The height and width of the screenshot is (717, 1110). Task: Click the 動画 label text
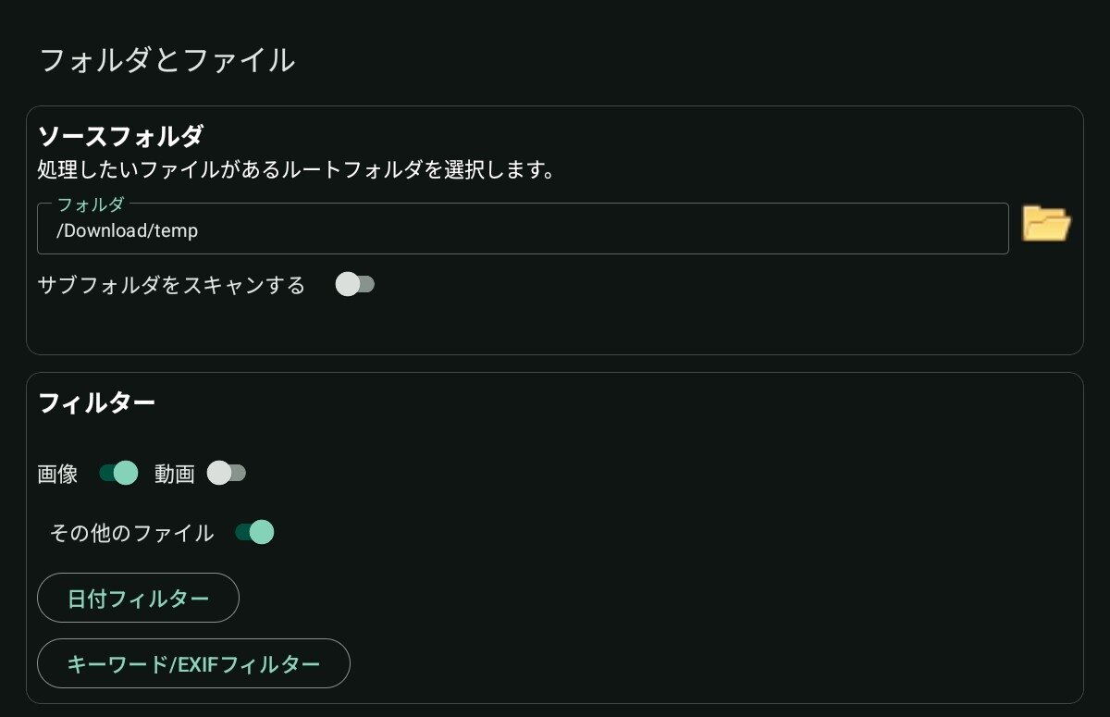(x=174, y=475)
